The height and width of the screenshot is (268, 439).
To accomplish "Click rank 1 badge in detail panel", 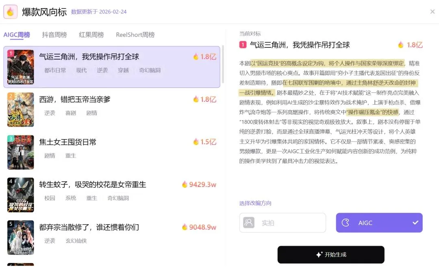I will [243, 45].
